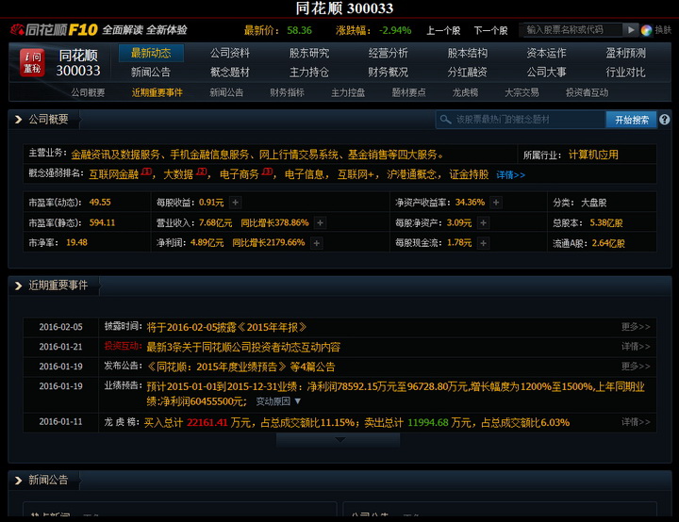Expand the plus next to 营业收入 growth
This screenshot has width=679, height=522.
(x=320, y=223)
